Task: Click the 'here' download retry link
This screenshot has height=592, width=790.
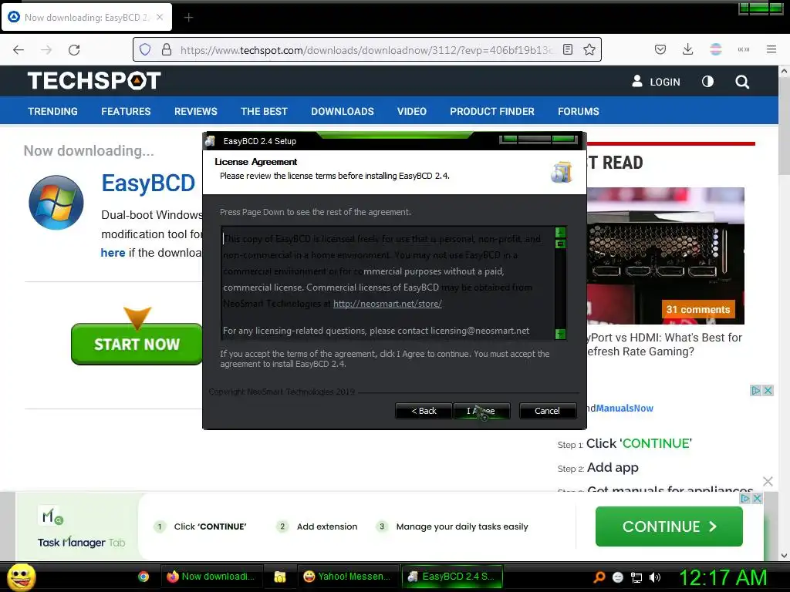Action: tap(113, 253)
